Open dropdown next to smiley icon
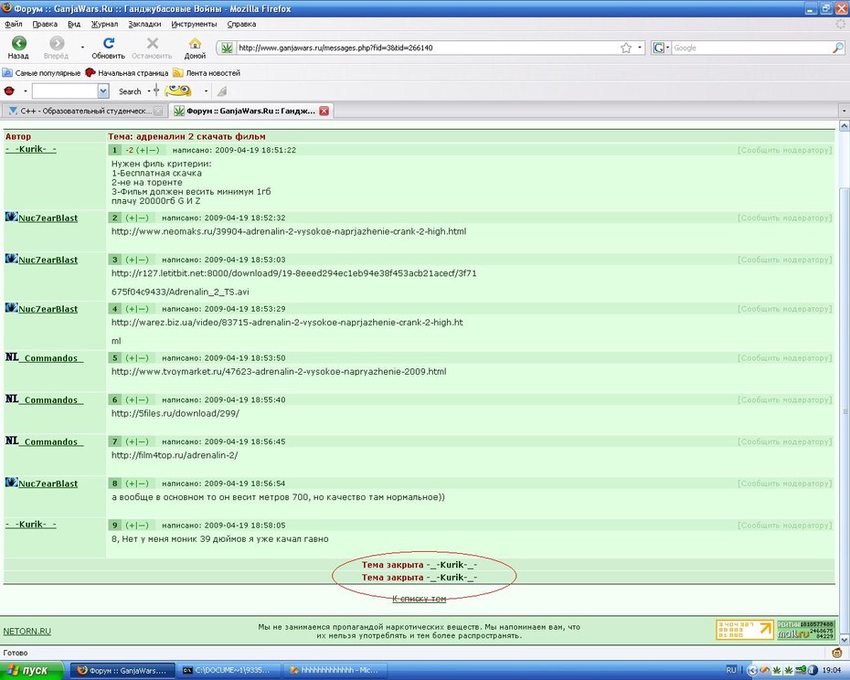850x680 pixels. pos(206,91)
